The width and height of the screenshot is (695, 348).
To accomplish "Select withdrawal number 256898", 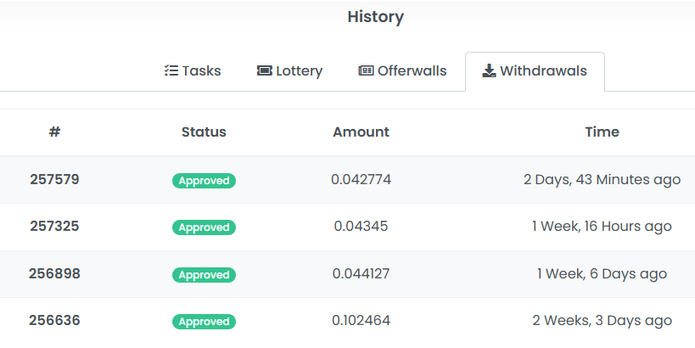I will pyautogui.click(x=54, y=273).
